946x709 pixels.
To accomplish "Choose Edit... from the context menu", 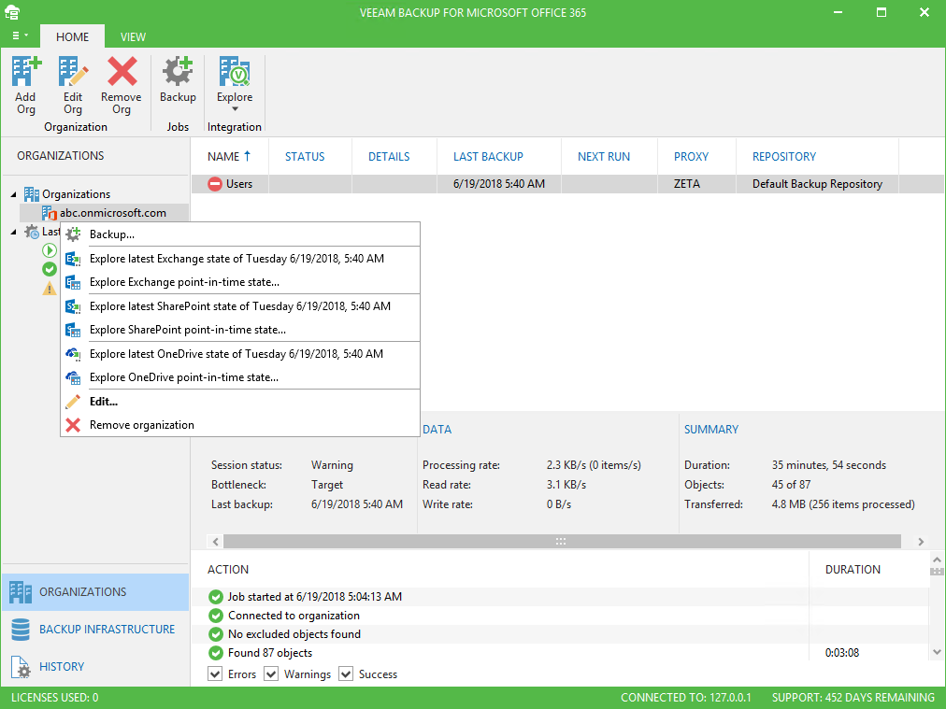I will [240, 402].
